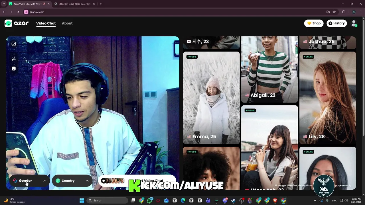Launch Brave browser from taskbar
Viewport: 365px width, 205px height.
(275, 200)
